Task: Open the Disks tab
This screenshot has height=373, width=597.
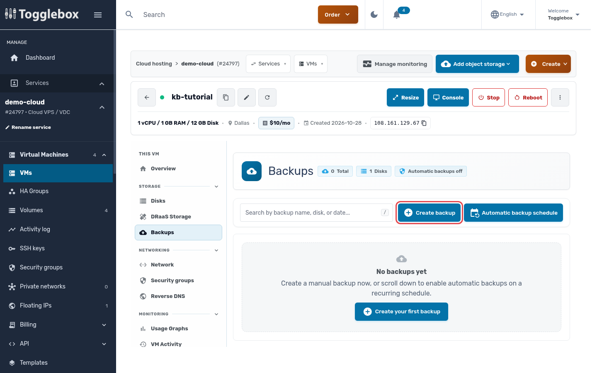Action: click(178, 201)
